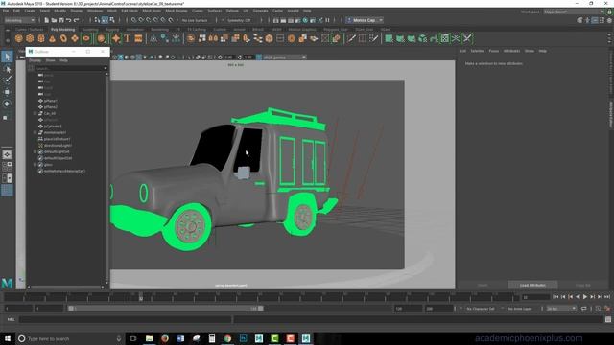Click the Outliner vertical scrollbar
This screenshot has height=345, width=614.
tap(106, 178)
